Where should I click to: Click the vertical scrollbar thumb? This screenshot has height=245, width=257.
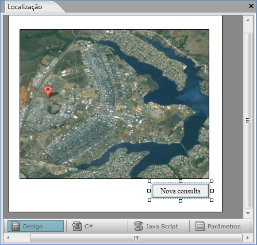tap(248, 120)
